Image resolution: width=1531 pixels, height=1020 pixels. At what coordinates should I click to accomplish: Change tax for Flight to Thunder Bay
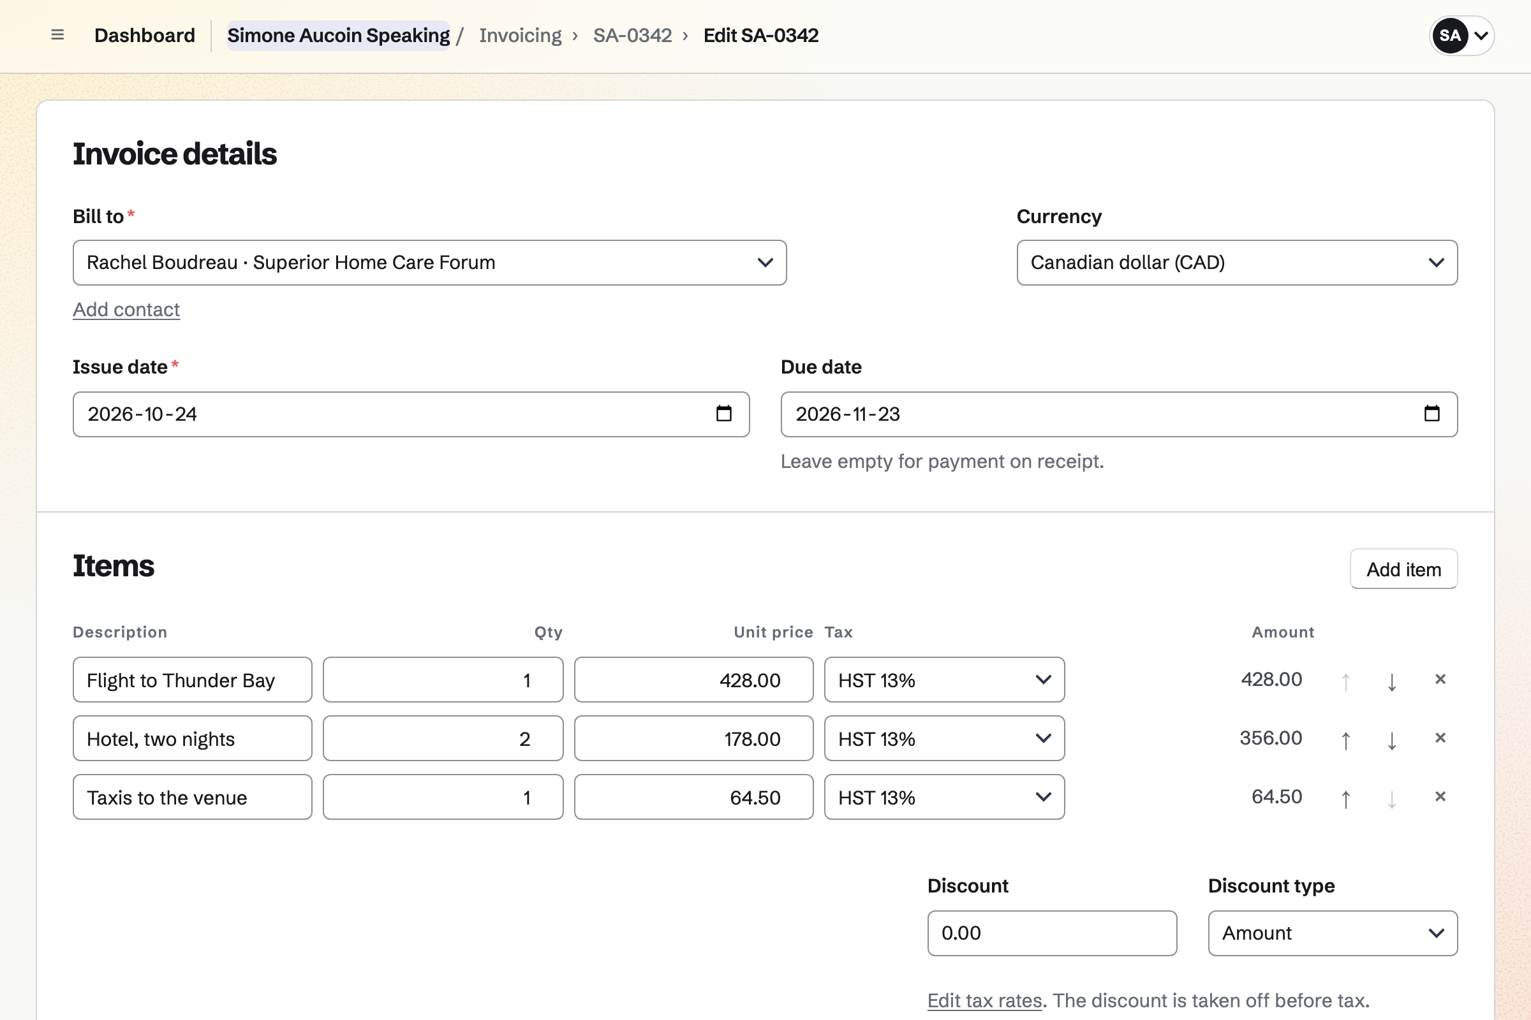tap(944, 680)
